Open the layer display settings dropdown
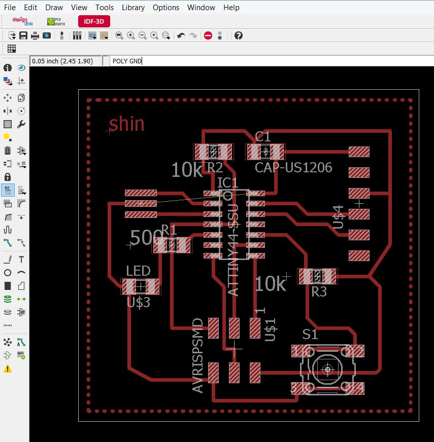Screen dimensions: 434x442 [x=8, y=81]
